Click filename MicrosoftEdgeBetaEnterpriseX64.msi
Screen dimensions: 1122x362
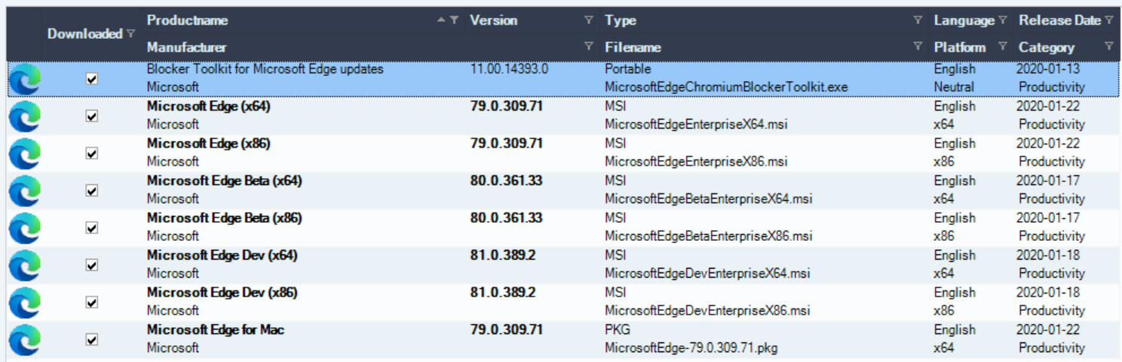(x=709, y=199)
